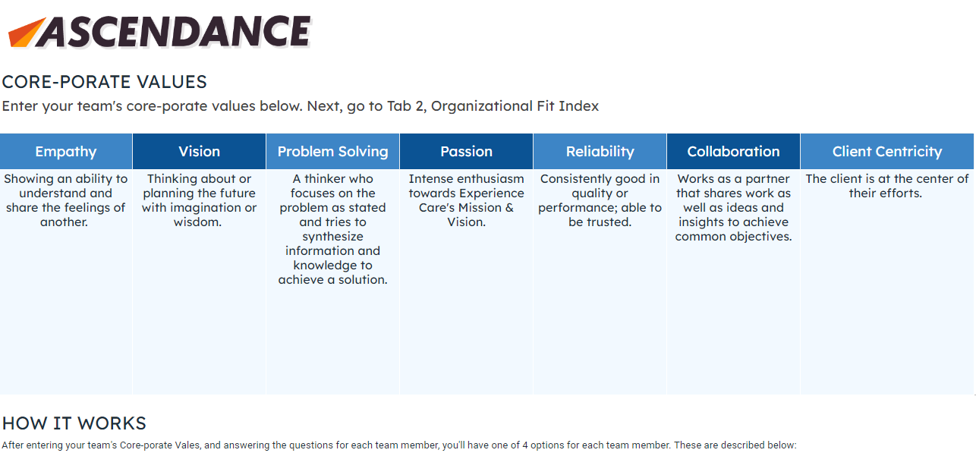
Task: Click the four options explanation paragraph
Action: [x=398, y=445]
